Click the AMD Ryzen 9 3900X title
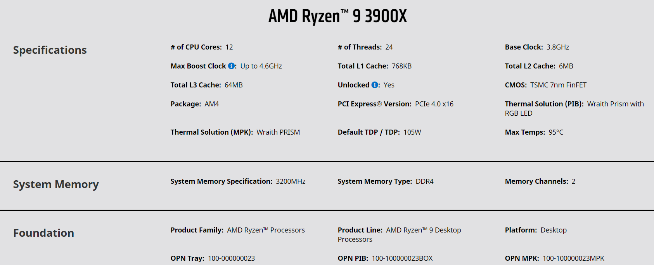Viewport: 654px width, 265px height. coord(337,16)
